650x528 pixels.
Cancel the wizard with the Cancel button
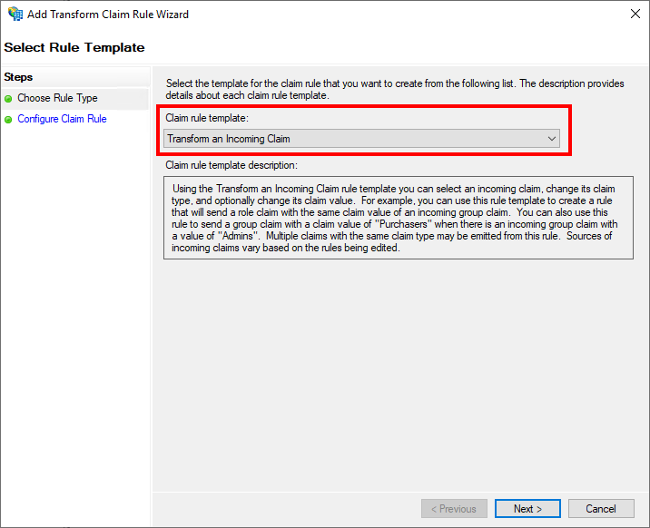(x=600, y=509)
